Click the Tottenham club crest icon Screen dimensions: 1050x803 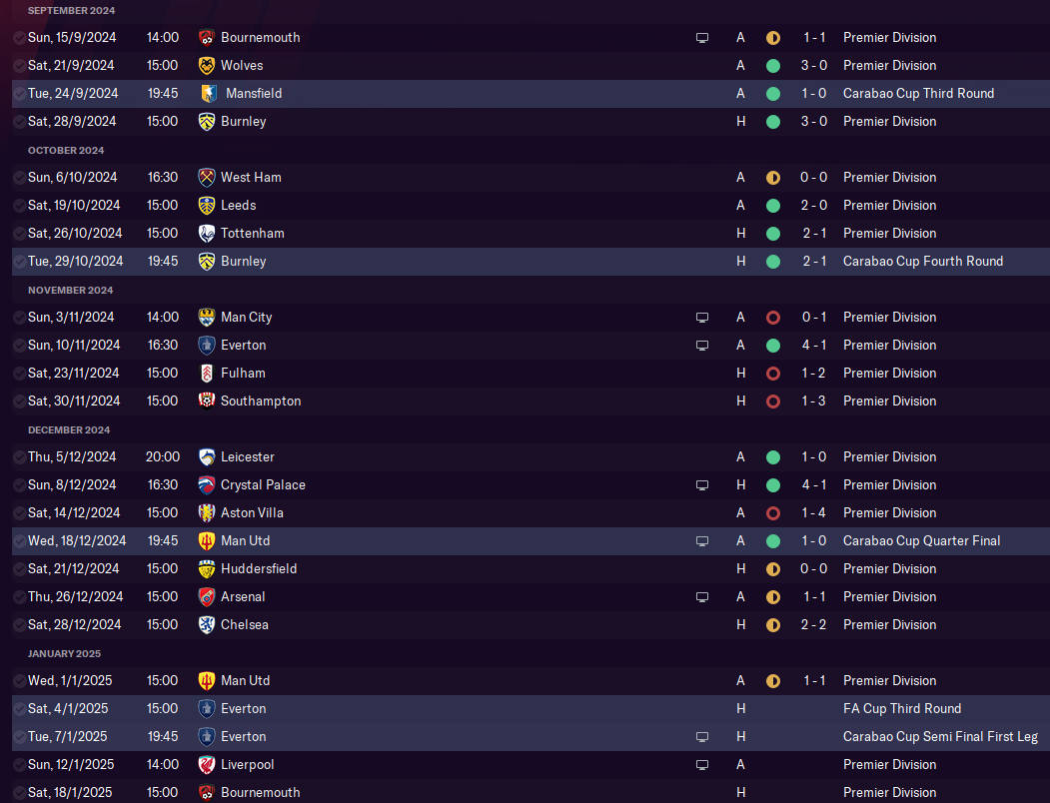tap(207, 233)
